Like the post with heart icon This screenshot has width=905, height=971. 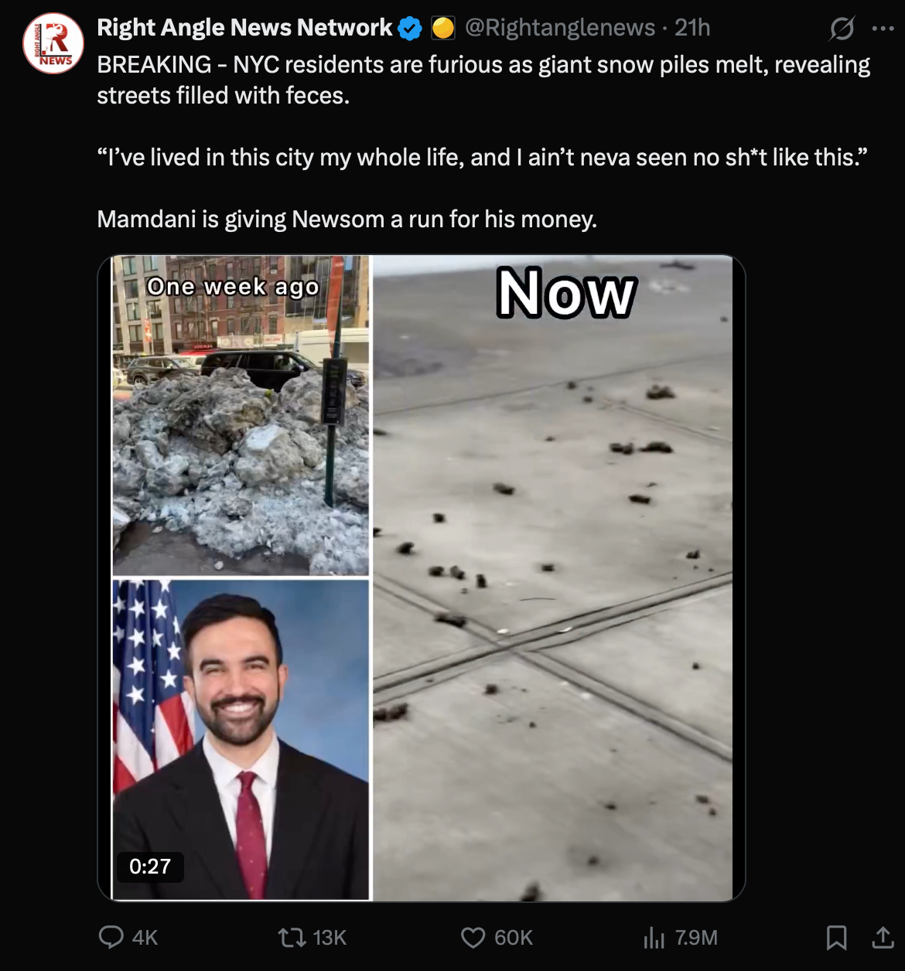[473, 937]
